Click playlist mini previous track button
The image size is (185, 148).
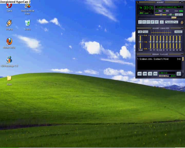click(160, 76)
